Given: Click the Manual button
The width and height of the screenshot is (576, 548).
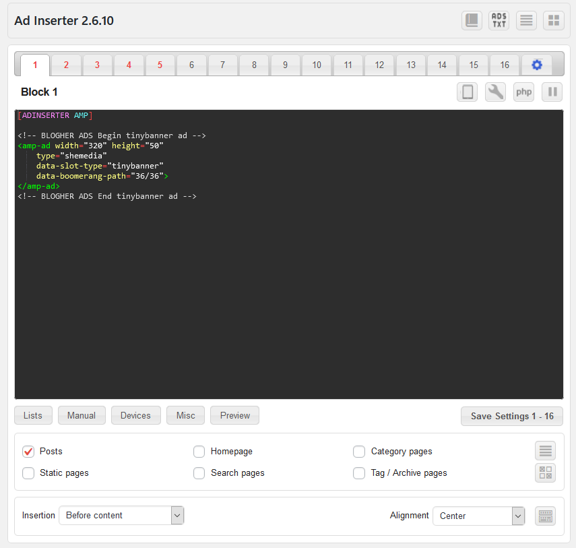Looking at the screenshot, I should [x=82, y=415].
